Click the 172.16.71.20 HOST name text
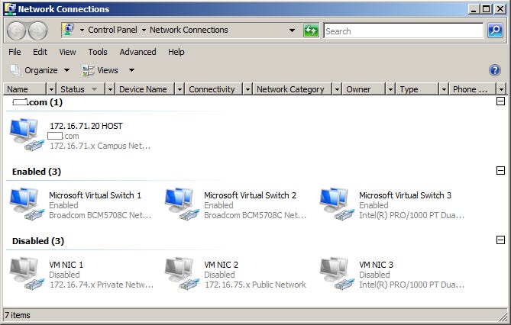Image resolution: width=511 pixels, height=325 pixels. pyautogui.click(x=86, y=126)
